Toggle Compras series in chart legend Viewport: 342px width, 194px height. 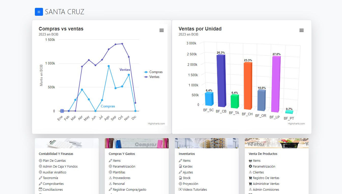click(153, 72)
